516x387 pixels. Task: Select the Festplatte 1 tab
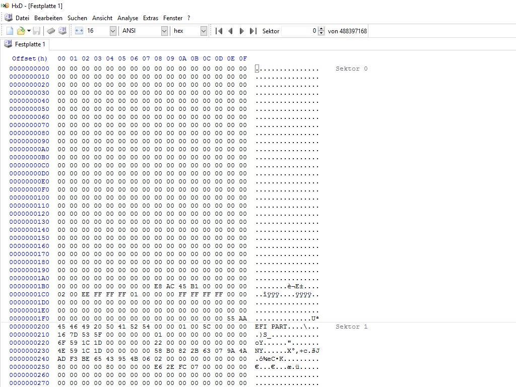pyautogui.click(x=25, y=44)
